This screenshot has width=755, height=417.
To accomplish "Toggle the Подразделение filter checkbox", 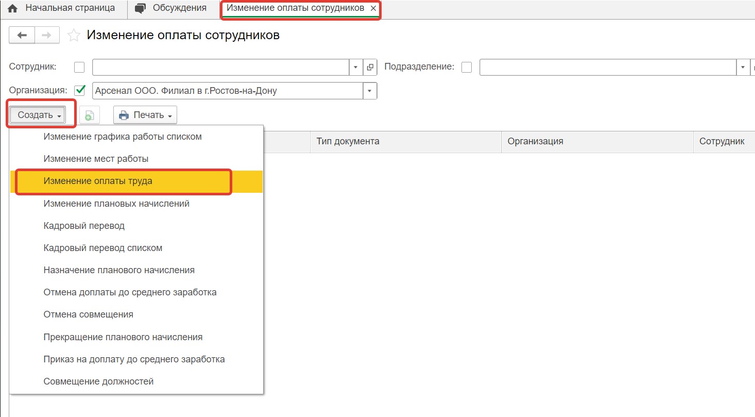I will pos(467,68).
